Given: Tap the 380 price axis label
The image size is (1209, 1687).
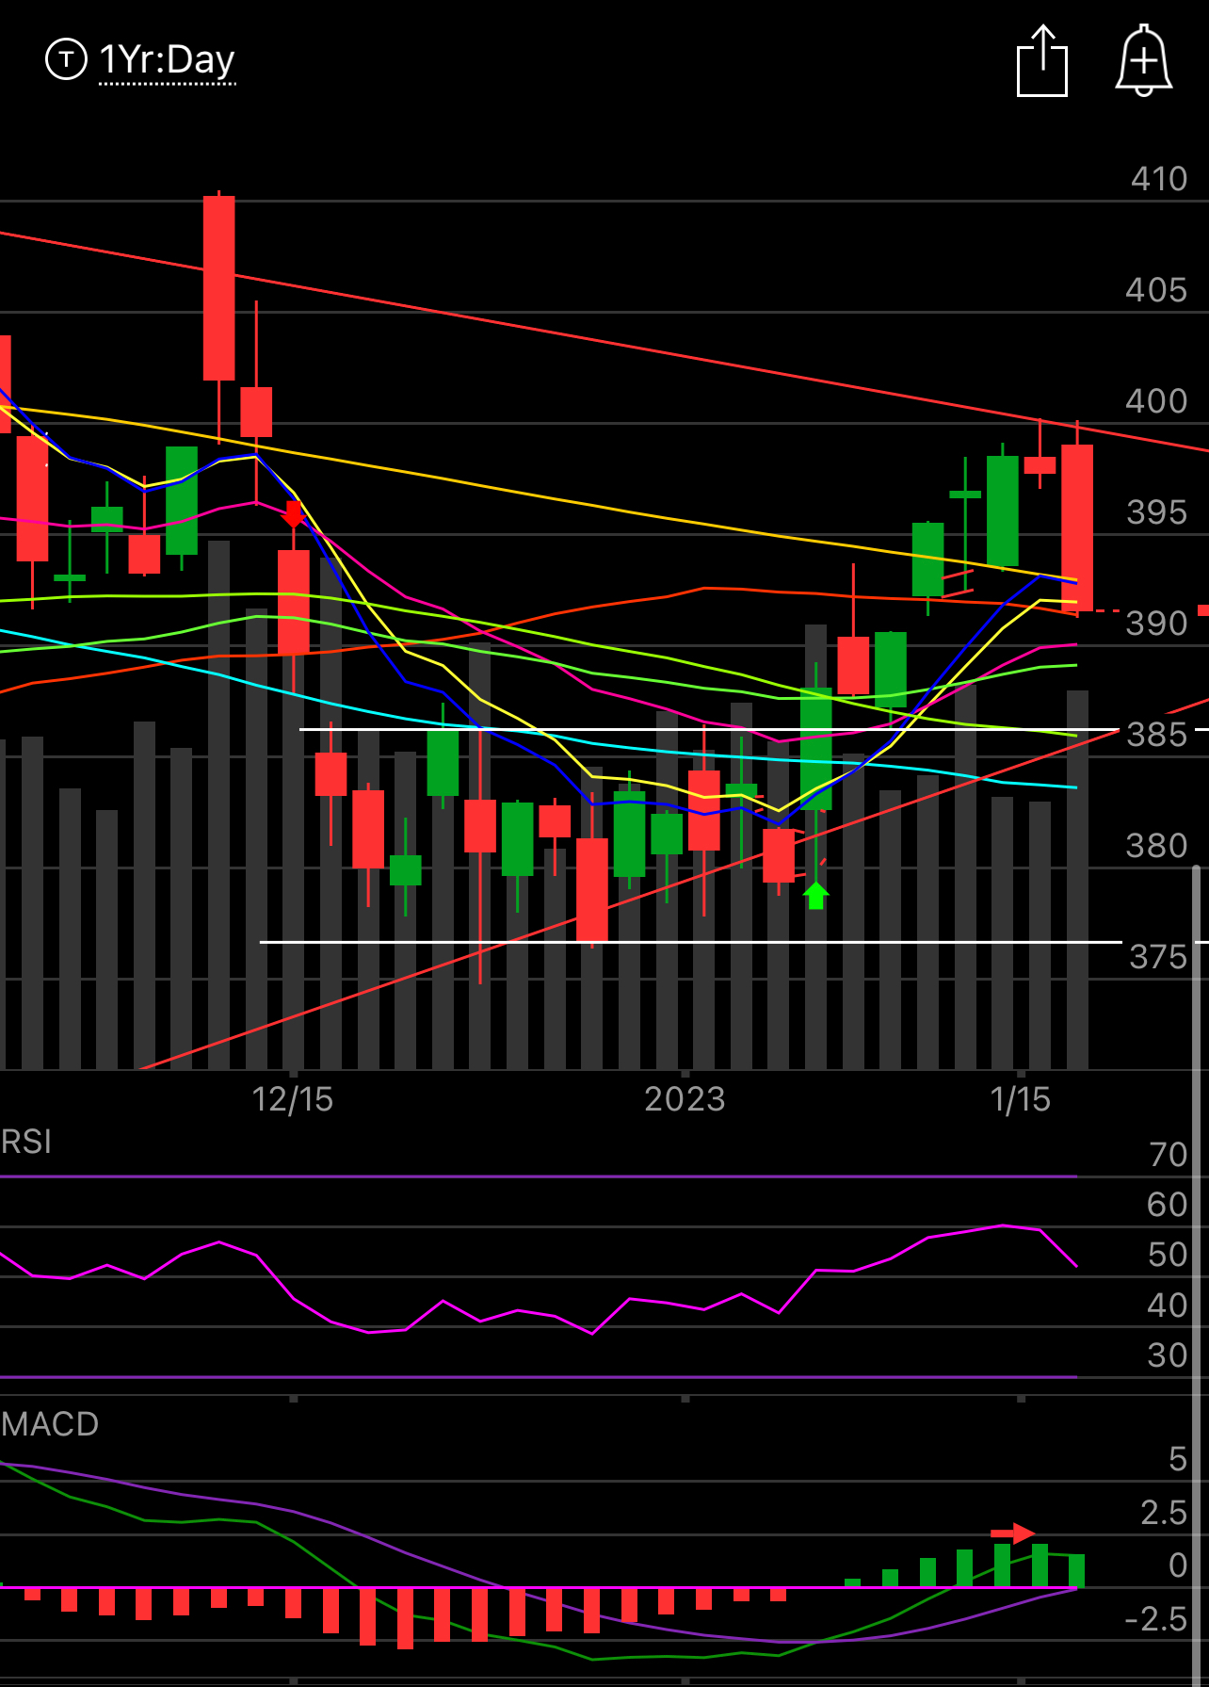Looking at the screenshot, I should (1157, 846).
